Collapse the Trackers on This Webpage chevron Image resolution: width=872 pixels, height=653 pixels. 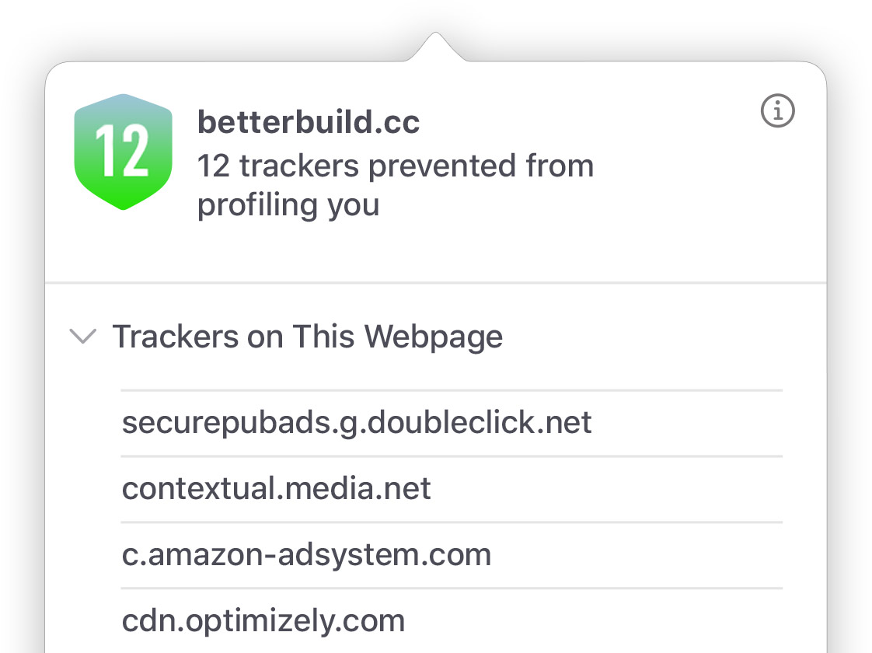click(x=83, y=337)
